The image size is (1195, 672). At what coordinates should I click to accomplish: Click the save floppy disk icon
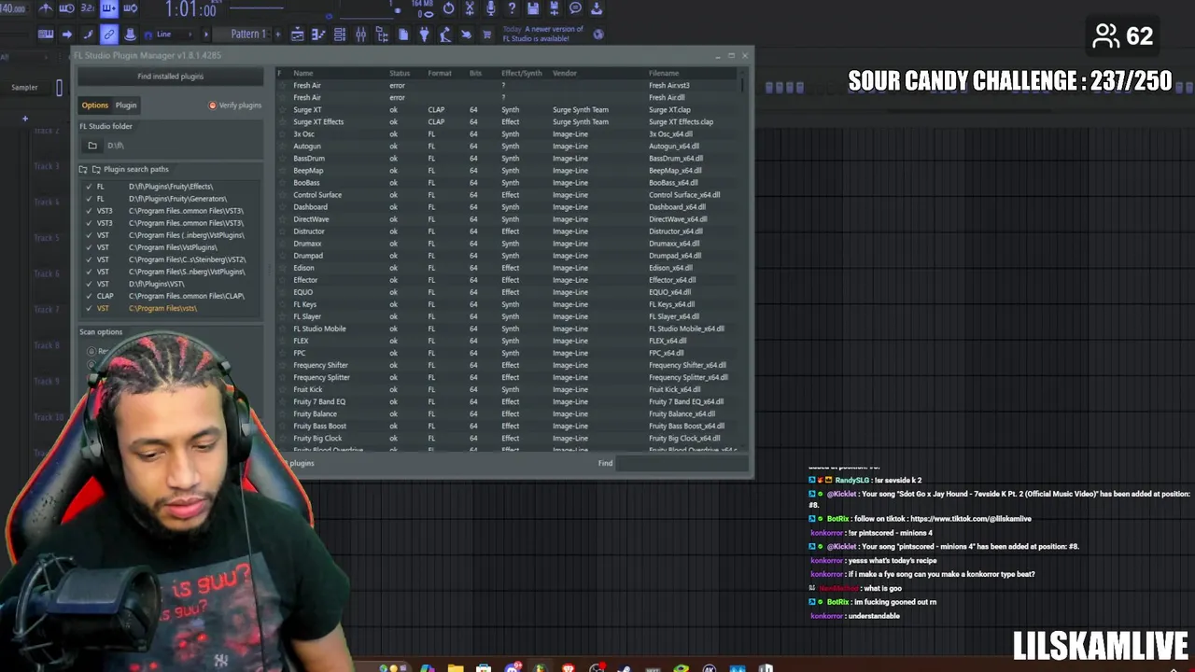click(x=533, y=8)
